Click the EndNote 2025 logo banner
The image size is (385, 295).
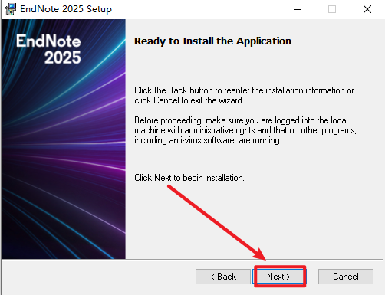64,139
